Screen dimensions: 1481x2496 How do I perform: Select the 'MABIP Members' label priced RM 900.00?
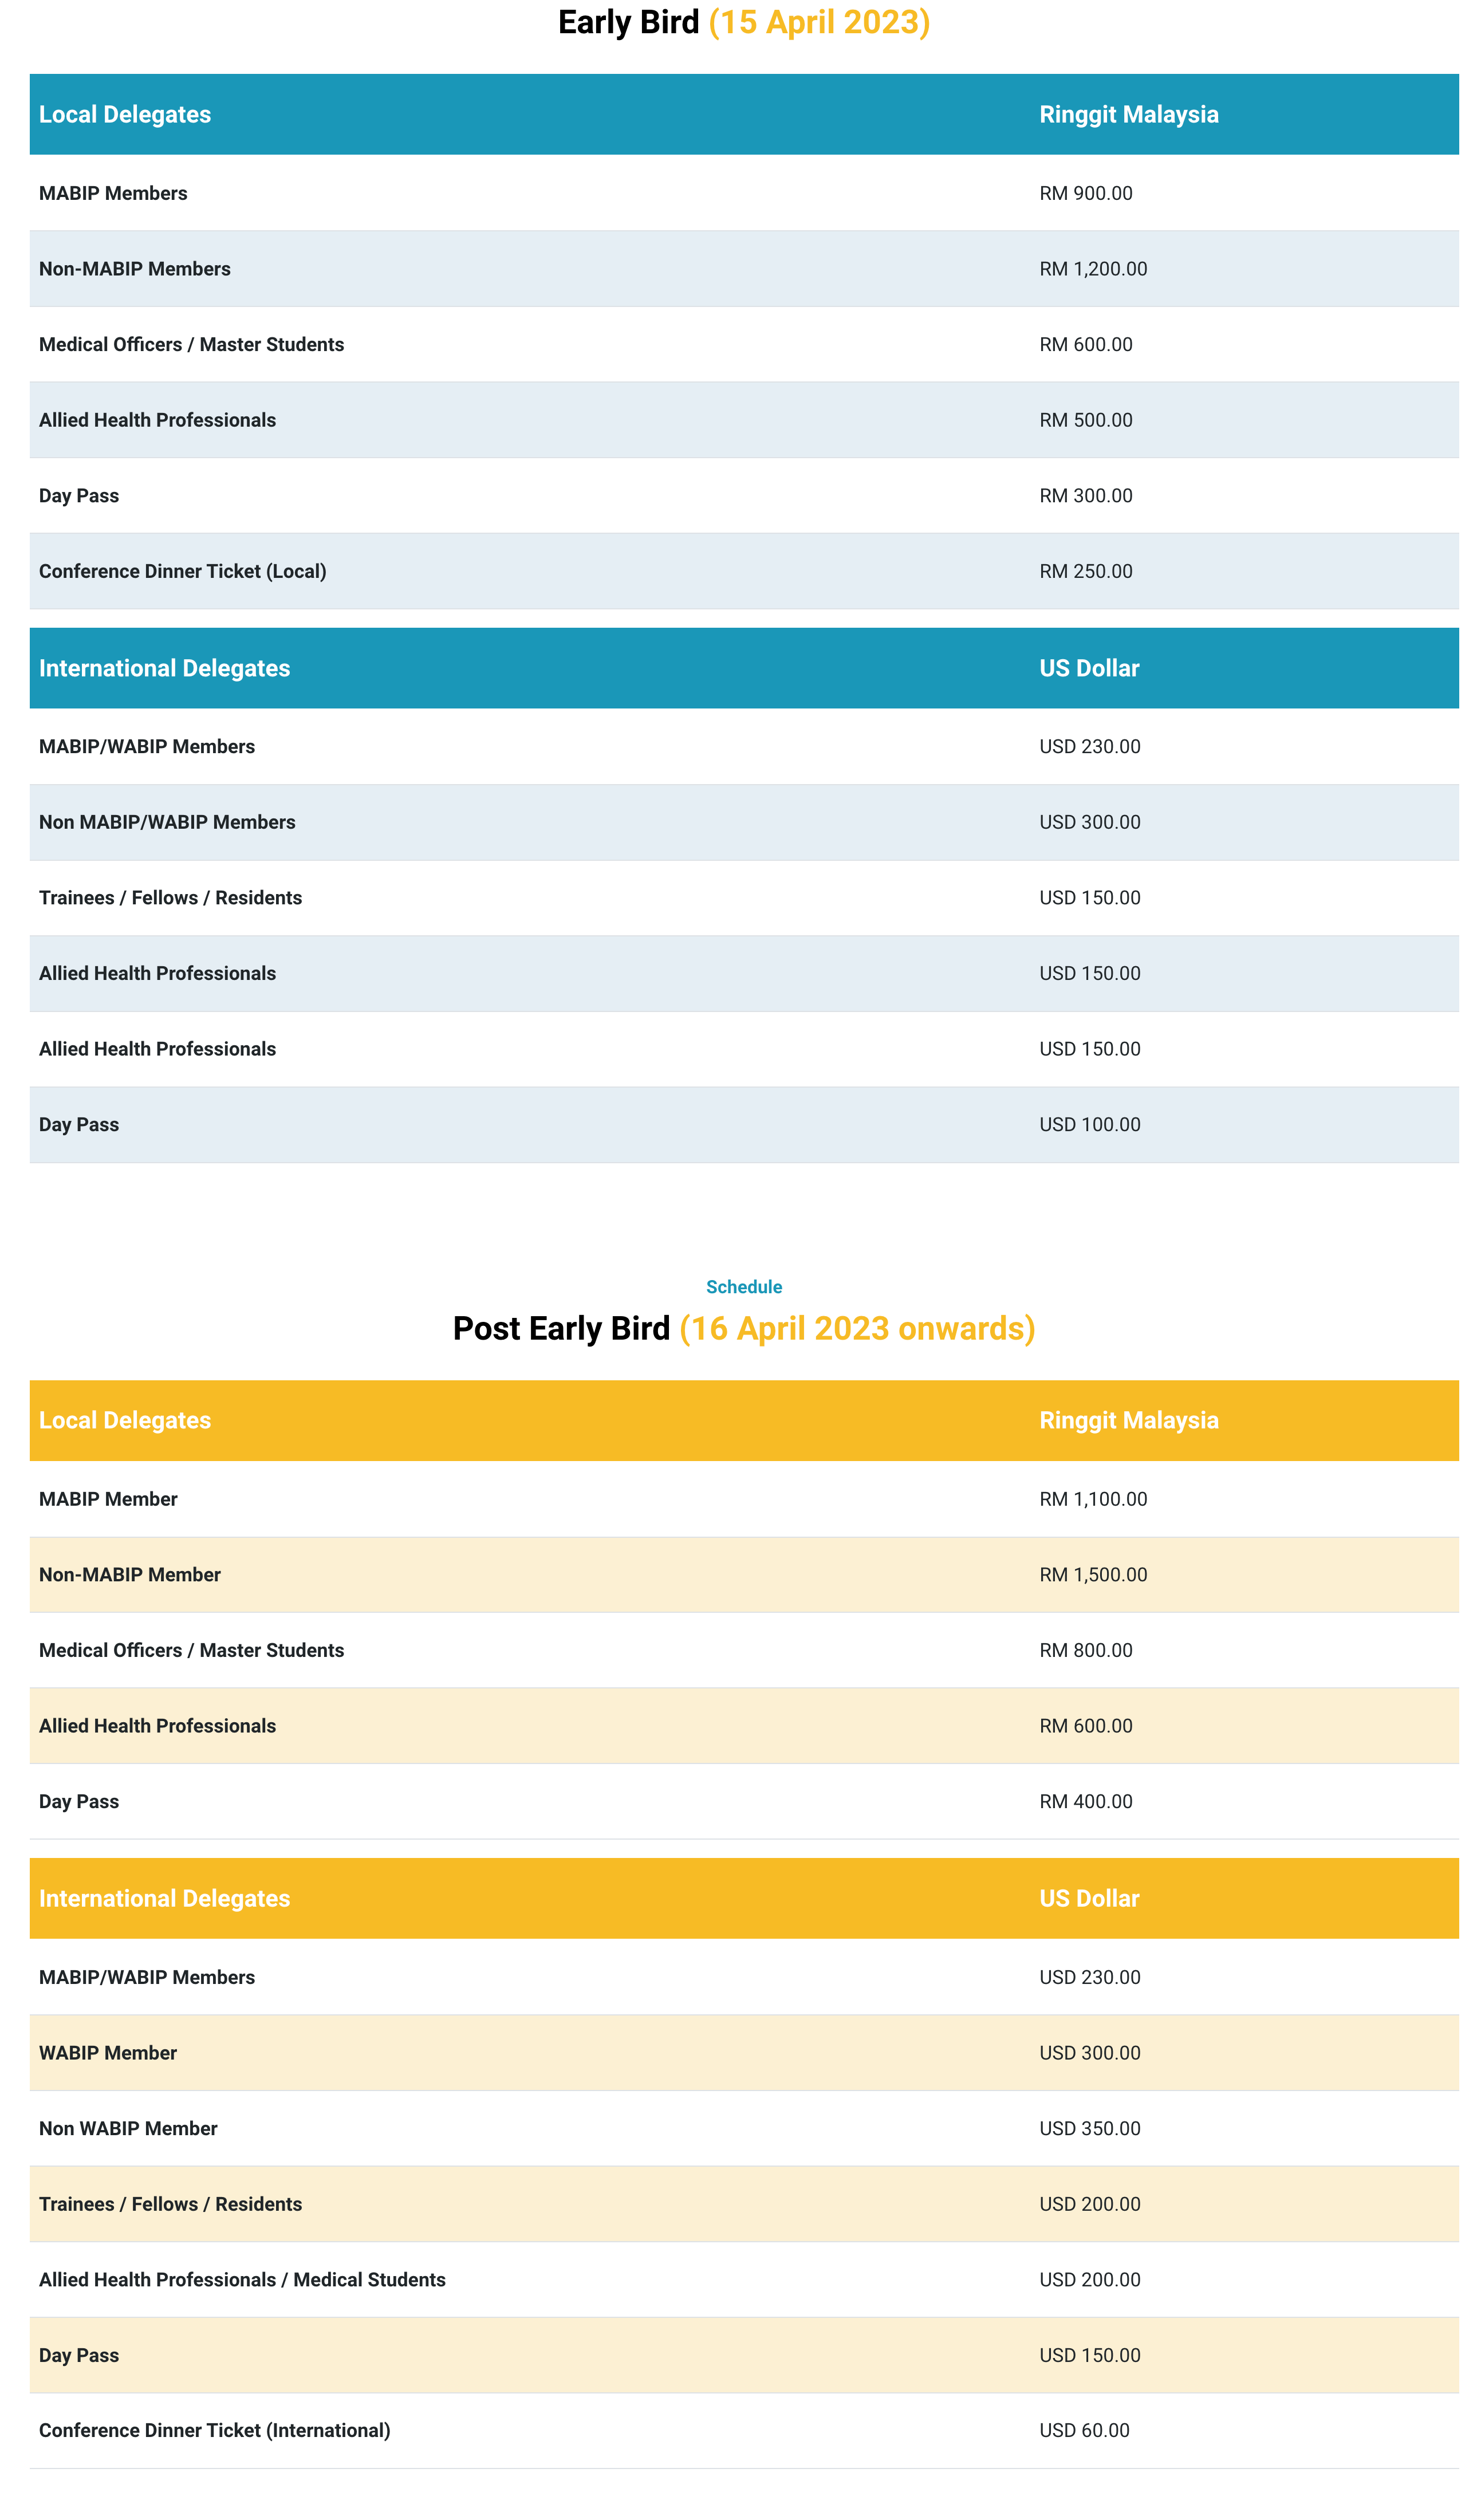[113, 192]
